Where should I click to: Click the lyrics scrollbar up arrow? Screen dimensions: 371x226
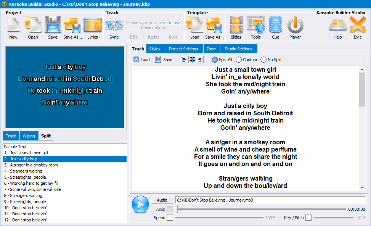pyautogui.click(x=362, y=69)
